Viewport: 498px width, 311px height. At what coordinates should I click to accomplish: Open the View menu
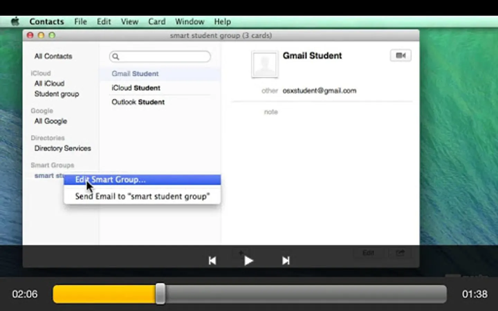[x=130, y=22]
